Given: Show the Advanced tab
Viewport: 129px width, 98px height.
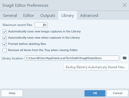Looking at the screenshot, I should pos(89,16).
